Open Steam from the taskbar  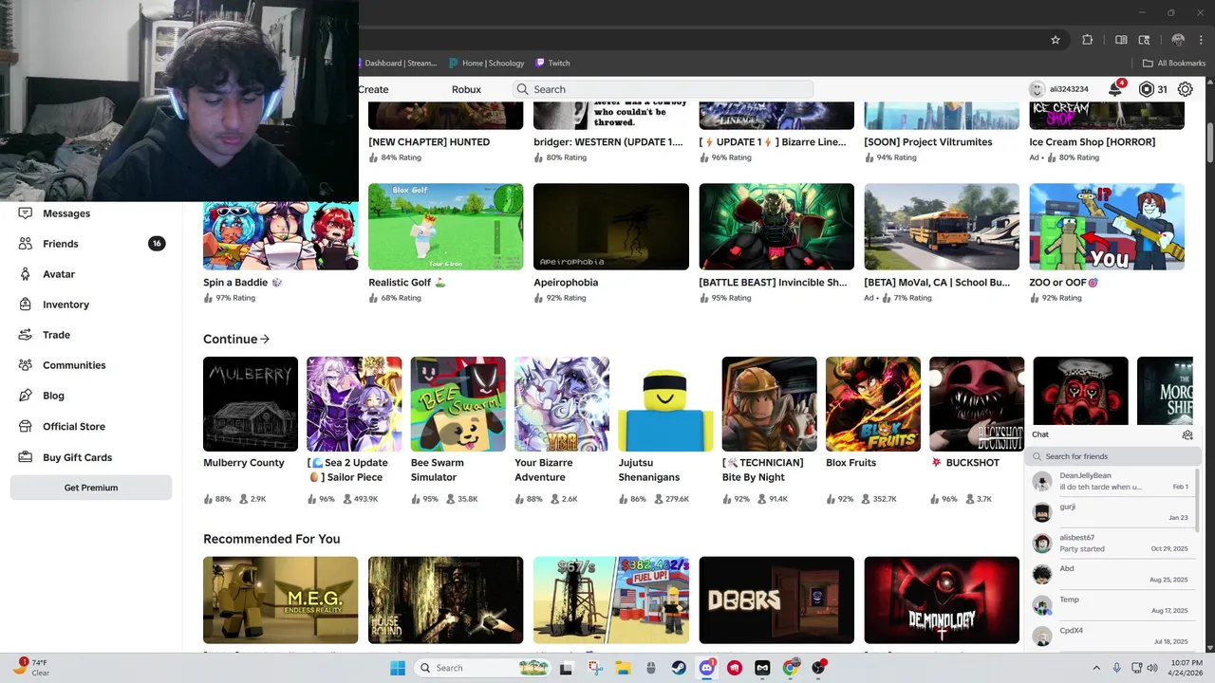click(x=679, y=668)
